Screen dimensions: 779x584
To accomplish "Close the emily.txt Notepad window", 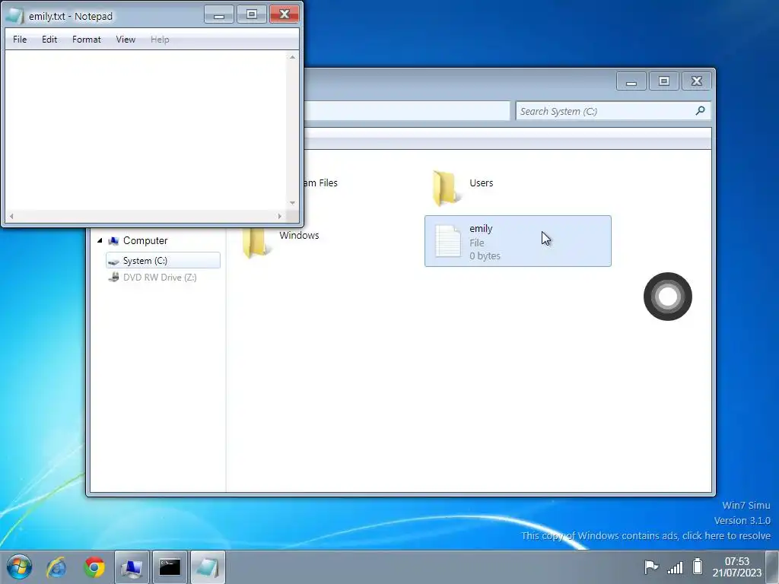I will (285, 14).
